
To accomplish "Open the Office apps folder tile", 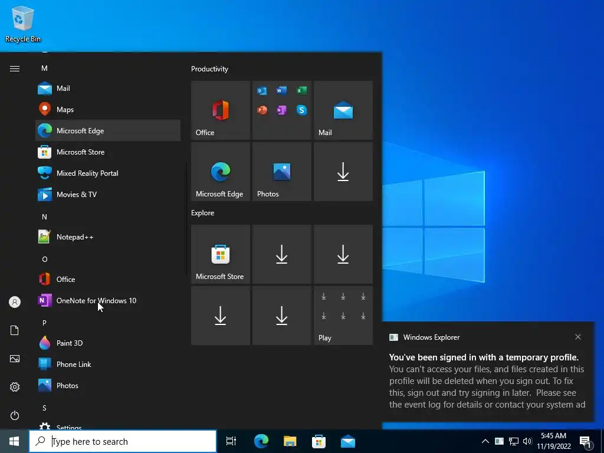I will tap(281, 110).
